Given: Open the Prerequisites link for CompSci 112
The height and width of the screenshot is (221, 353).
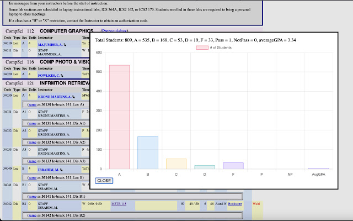Looking at the screenshot, I should (114, 31).
